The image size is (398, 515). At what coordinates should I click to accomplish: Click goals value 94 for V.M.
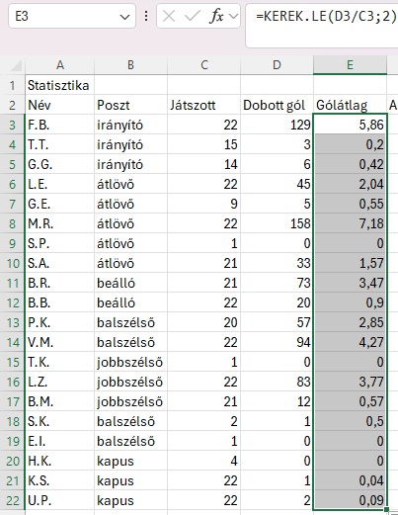277,342
